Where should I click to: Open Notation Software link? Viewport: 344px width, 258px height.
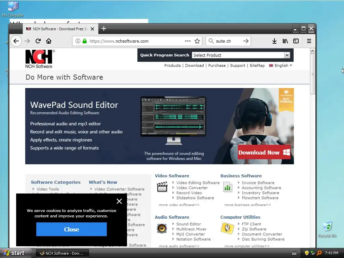tap(193, 239)
